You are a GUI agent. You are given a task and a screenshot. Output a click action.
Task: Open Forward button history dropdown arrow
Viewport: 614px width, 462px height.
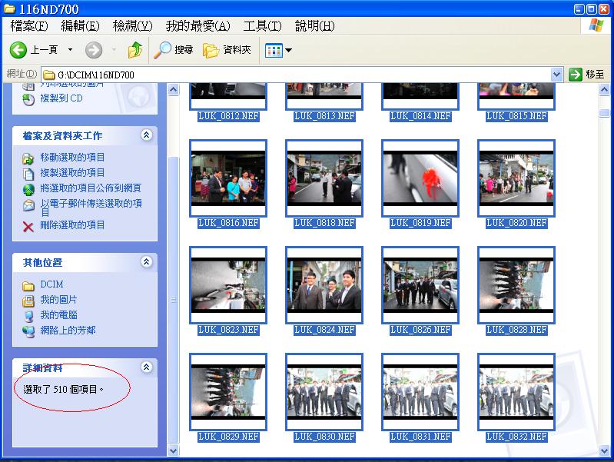click(114, 50)
